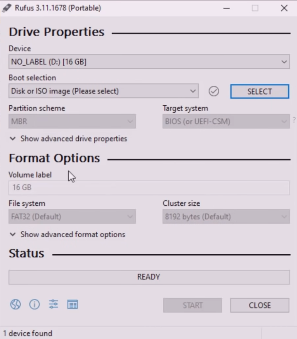Open the Boot selection dropdown
The image size is (297, 339).
coord(104,91)
